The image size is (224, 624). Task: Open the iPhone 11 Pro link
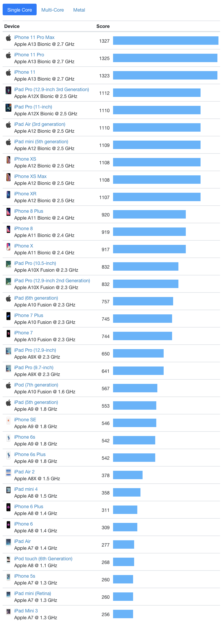[x=29, y=55]
